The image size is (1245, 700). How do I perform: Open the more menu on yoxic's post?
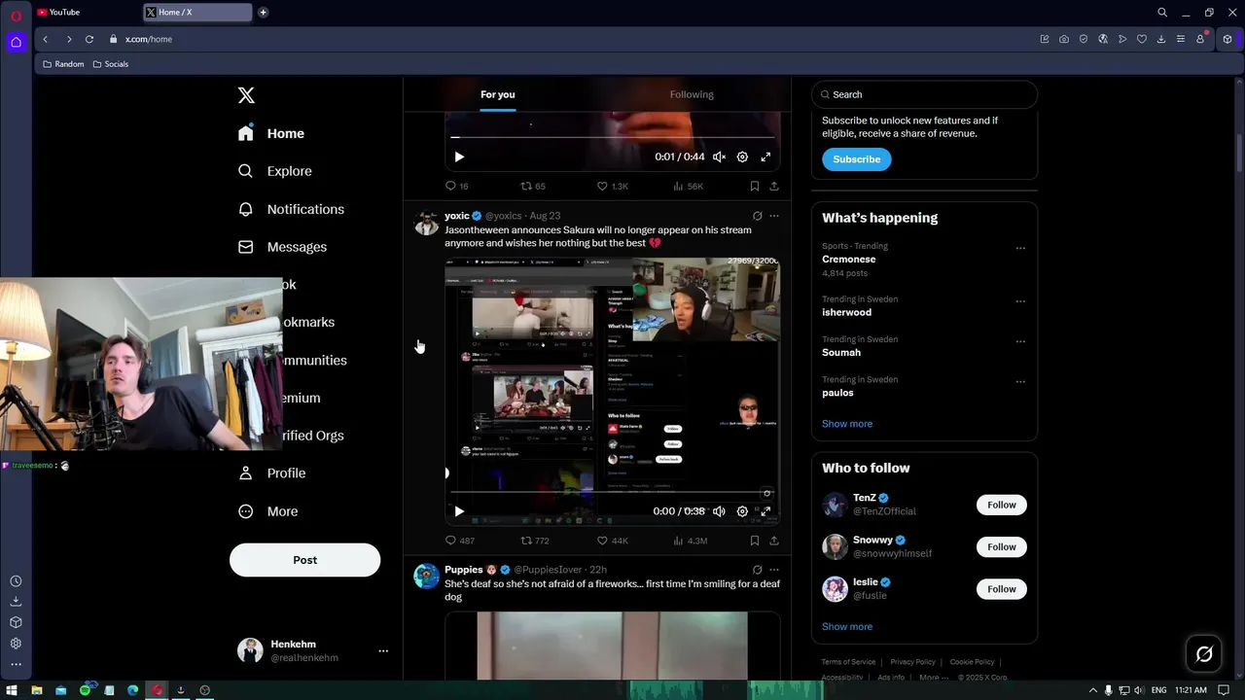pos(774,216)
